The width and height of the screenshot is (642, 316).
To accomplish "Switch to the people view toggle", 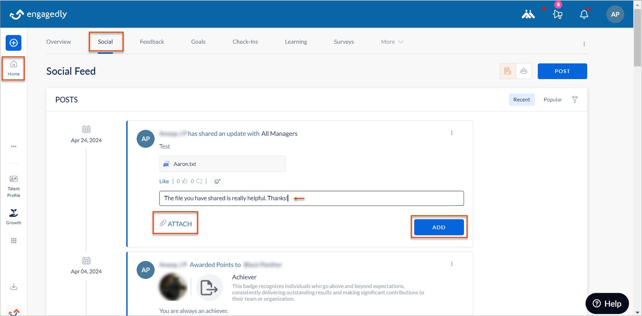I will (x=524, y=71).
